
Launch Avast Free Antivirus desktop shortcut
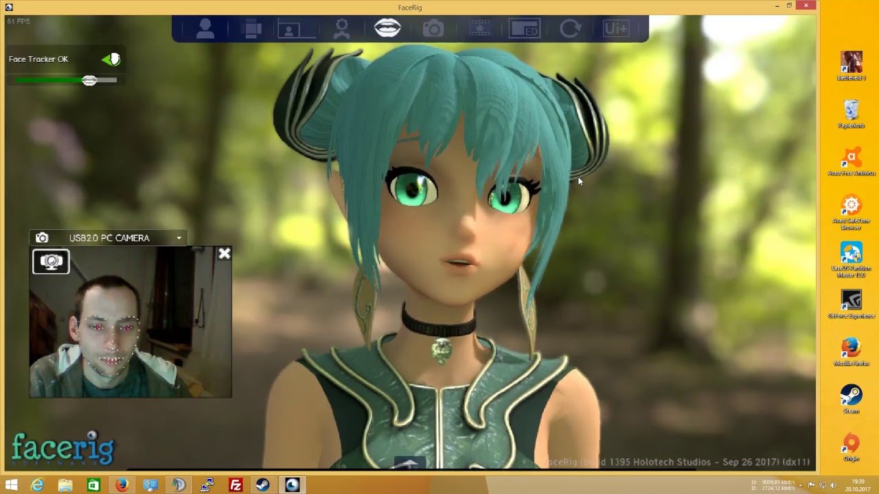point(851,162)
